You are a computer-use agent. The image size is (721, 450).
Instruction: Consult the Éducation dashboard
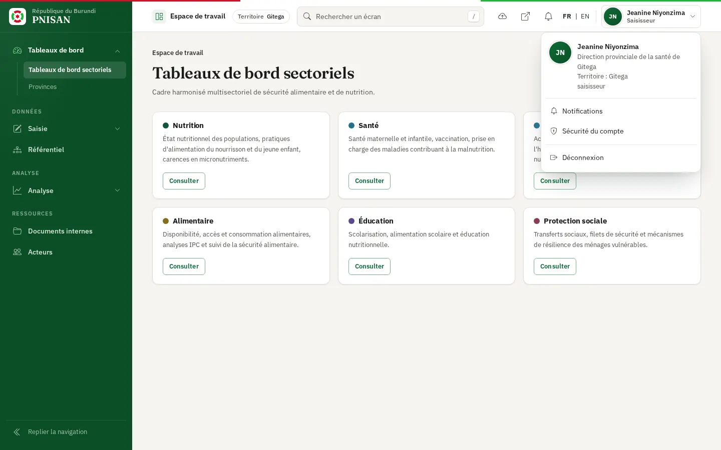tap(370, 266)
